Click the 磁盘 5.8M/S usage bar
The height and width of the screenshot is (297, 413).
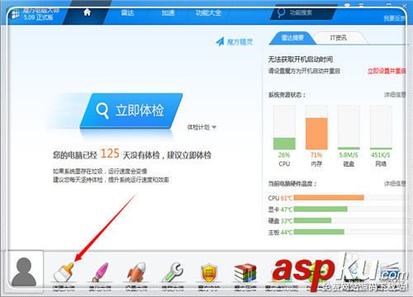coord(349,127)
